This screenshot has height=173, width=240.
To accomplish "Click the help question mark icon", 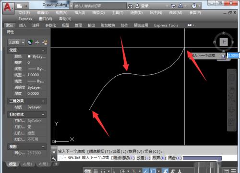I will click(x=194, y=6).
